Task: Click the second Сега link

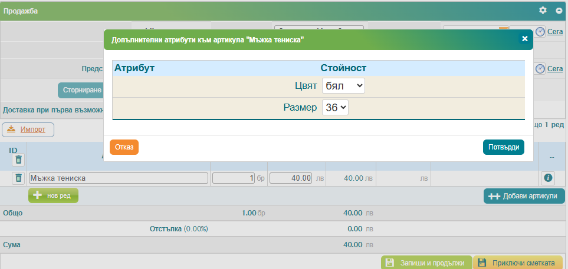Action: [555, 69]
